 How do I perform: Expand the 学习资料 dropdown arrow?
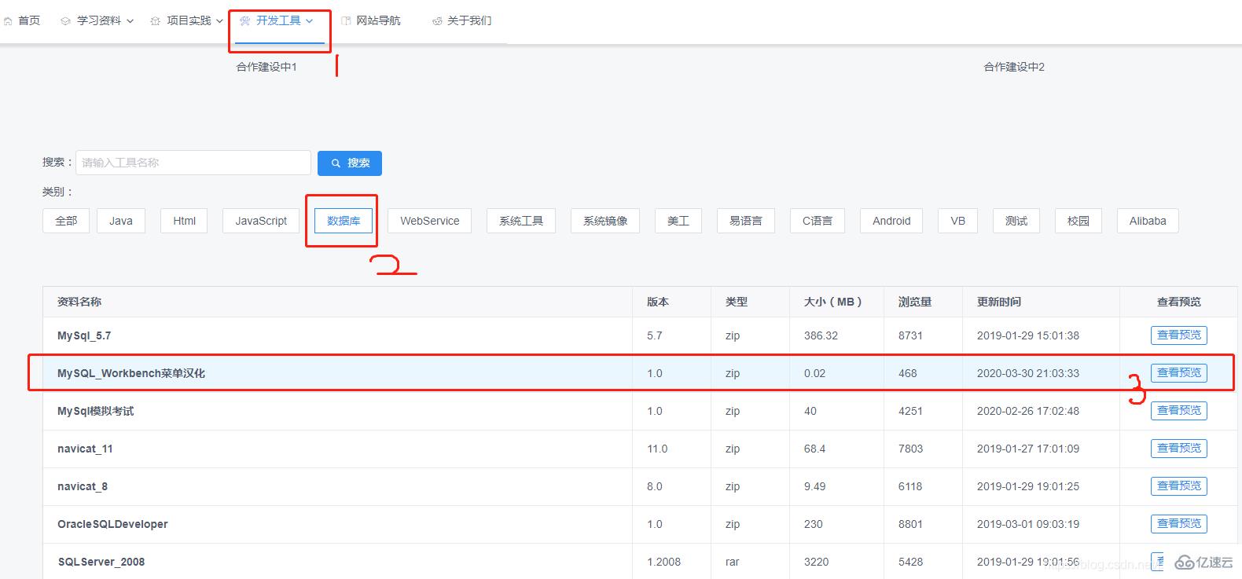coord(130,21)
